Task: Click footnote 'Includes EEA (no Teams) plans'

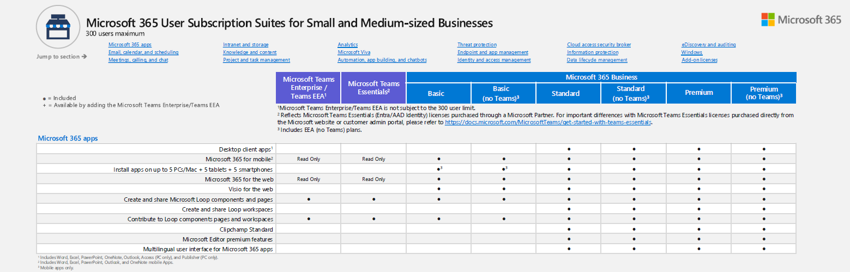Action: [x=319, y=130]
